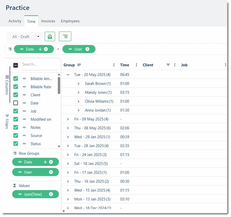Open the Job column three-dot menu
This screenshot has width=231, height=217.
(225, 65)
